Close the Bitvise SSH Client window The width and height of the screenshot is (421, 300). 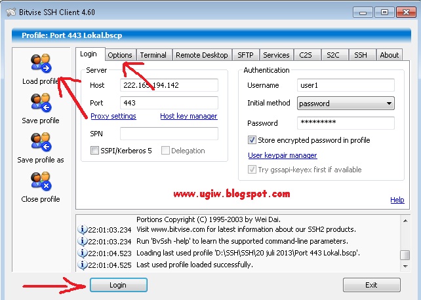click(x=406, y=12)
